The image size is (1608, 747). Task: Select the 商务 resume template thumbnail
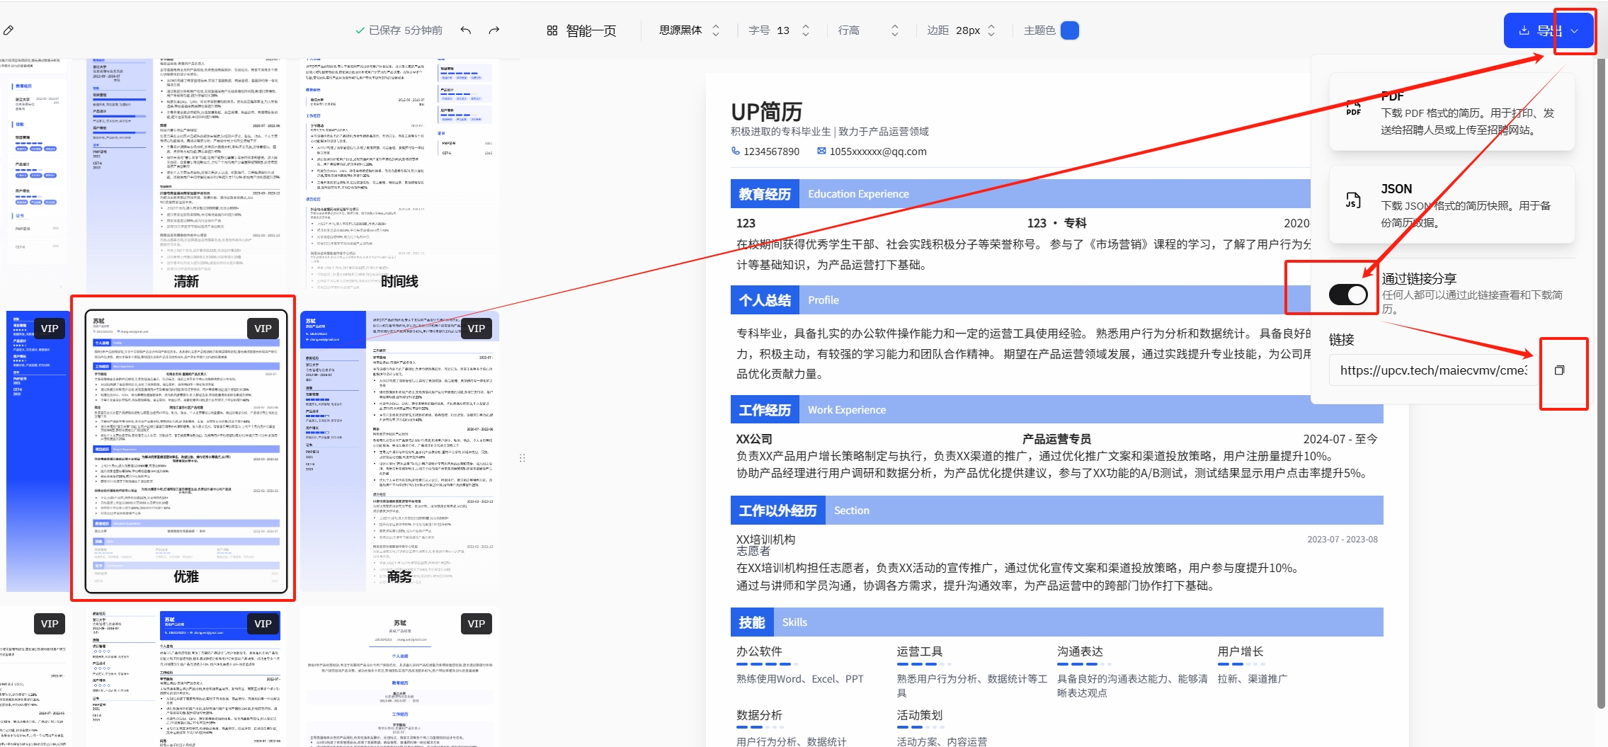pyautogui.click(x=399, y=451)
